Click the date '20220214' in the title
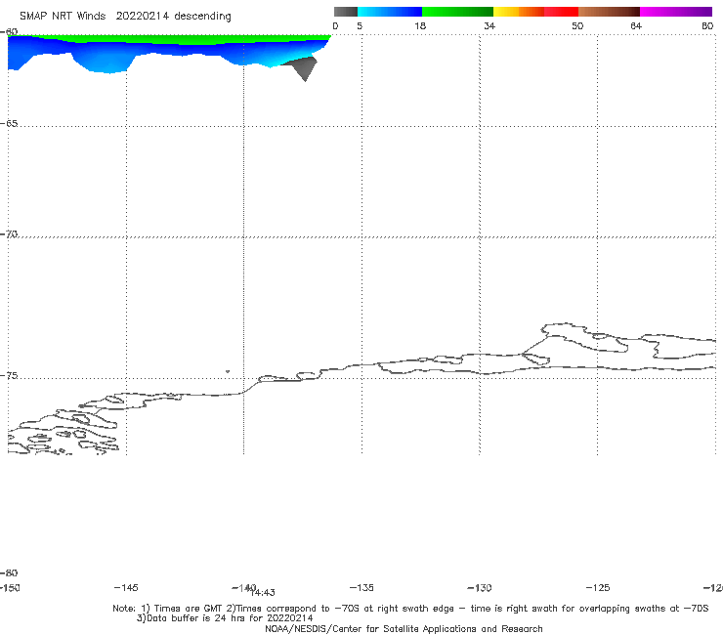This screenshot has width=723, height=635. coord(142,16)
